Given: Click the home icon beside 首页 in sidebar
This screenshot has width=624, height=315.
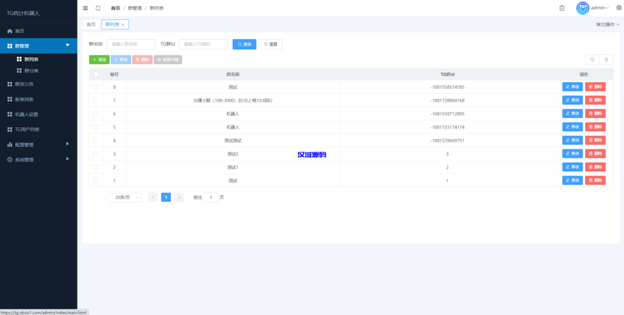Looking at the screenshot, I should 9,31.
